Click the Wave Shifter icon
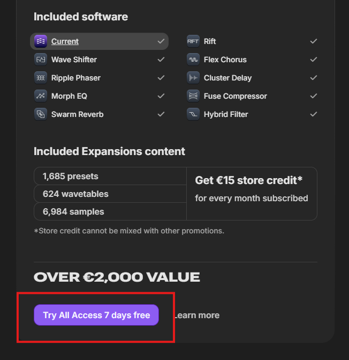This screenshot has height=360, width=349. click(x=41, y=60)
